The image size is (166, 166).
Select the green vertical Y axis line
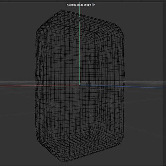[79, 44]
